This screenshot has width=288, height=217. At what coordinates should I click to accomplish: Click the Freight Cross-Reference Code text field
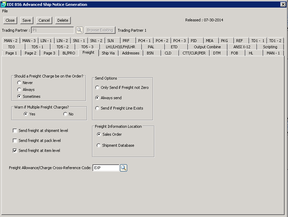coord(106,168)
